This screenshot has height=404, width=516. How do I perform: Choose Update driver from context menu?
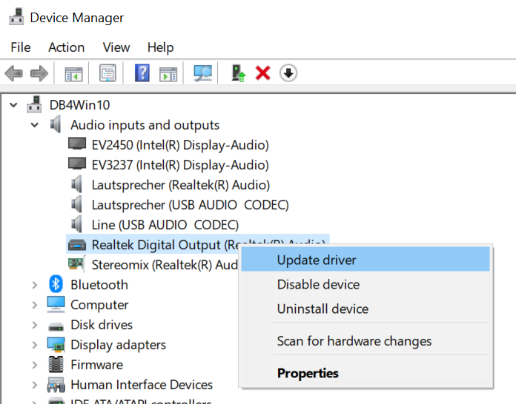[317, 260]
